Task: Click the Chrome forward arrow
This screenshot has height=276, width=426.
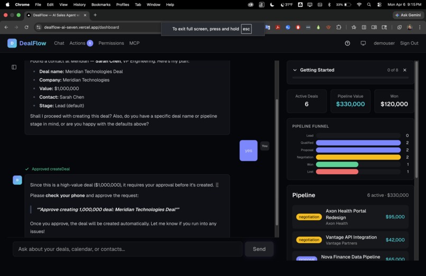Action: pyautogui.click(x=16, y=27)
